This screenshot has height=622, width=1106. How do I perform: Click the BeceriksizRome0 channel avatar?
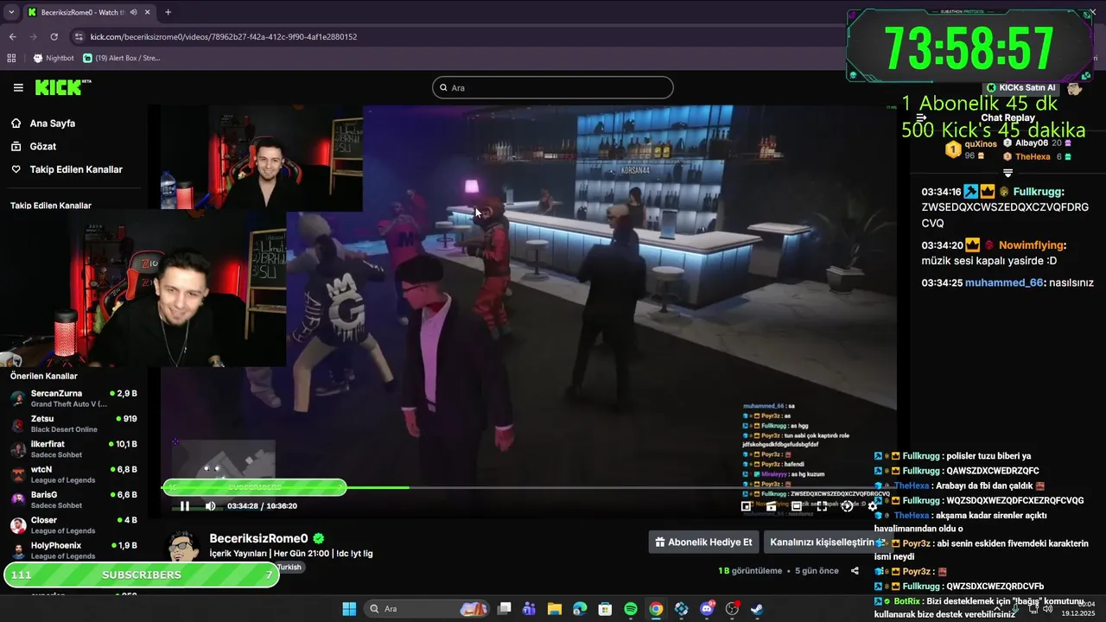pyautogui.click(x=183, y=547)
